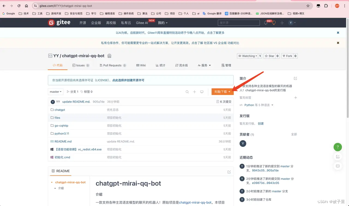Viewport: 349px width, 206px height.
Task: Star the repository
Action: point(269,56)
